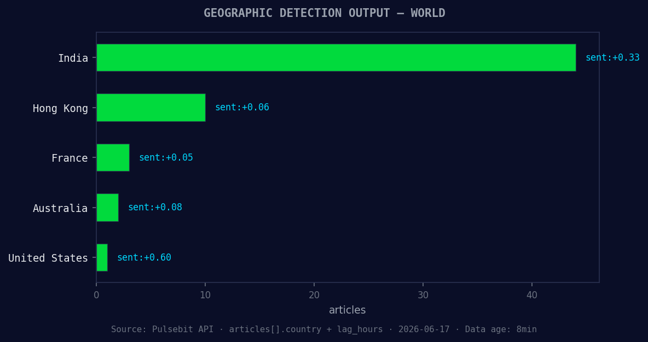The width and height of the screenshot is (648, 342).
Task: Click the 'articles' axis title
Action: coord(347,310)
